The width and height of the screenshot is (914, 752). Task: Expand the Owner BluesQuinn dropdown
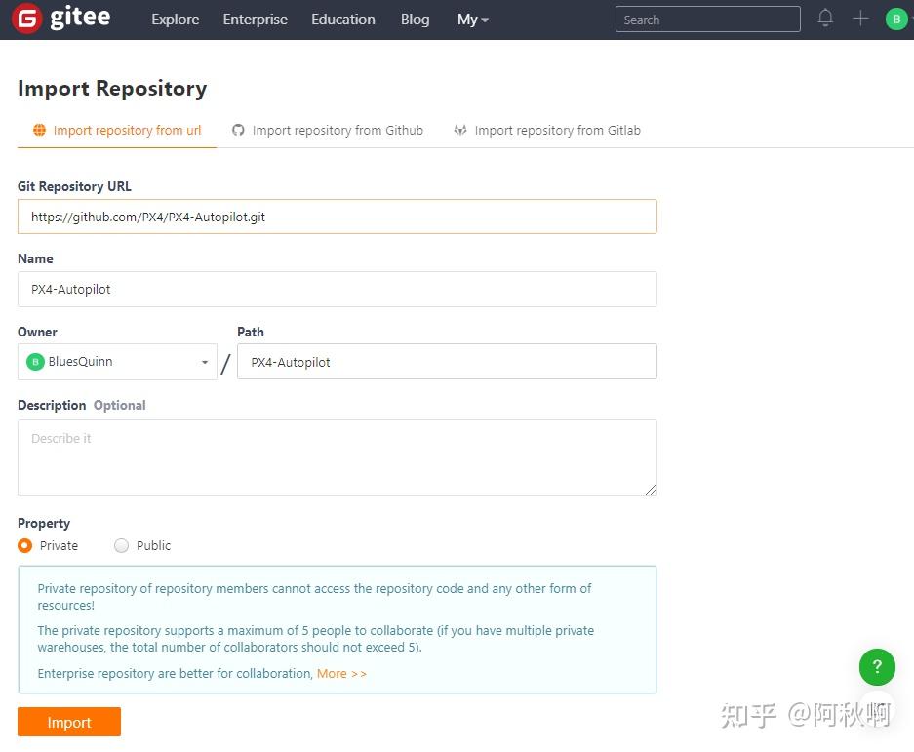(117, 362)
